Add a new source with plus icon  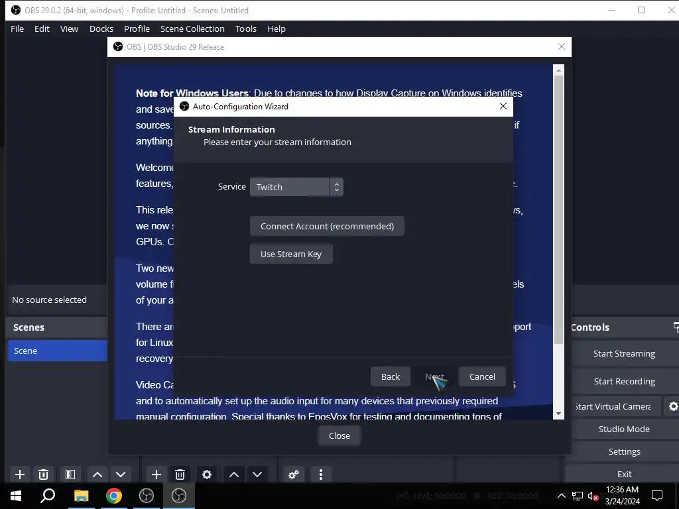[x=156, y=475]
